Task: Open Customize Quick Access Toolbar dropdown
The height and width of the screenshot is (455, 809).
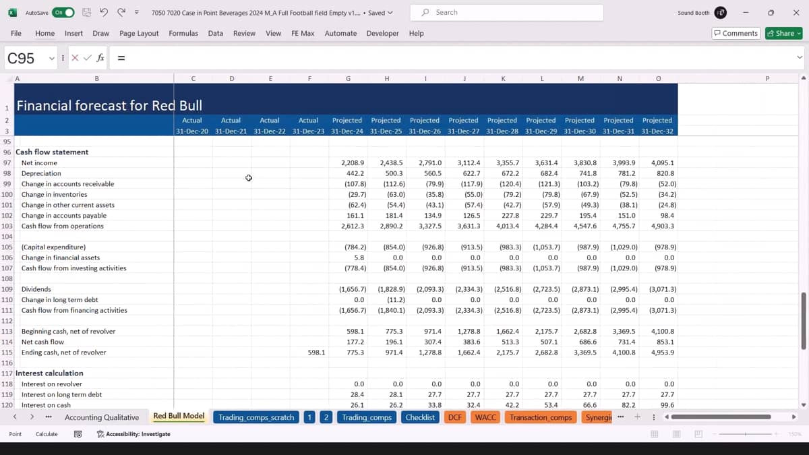Action: coord(137,13)
